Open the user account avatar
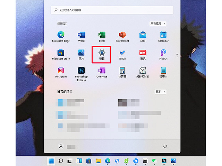This screenshot has width=222, height=166. pyautogui.click(x=61, y=146)
